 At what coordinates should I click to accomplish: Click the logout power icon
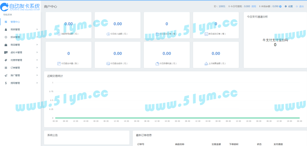pyautogui.click(x=297, y=7)
